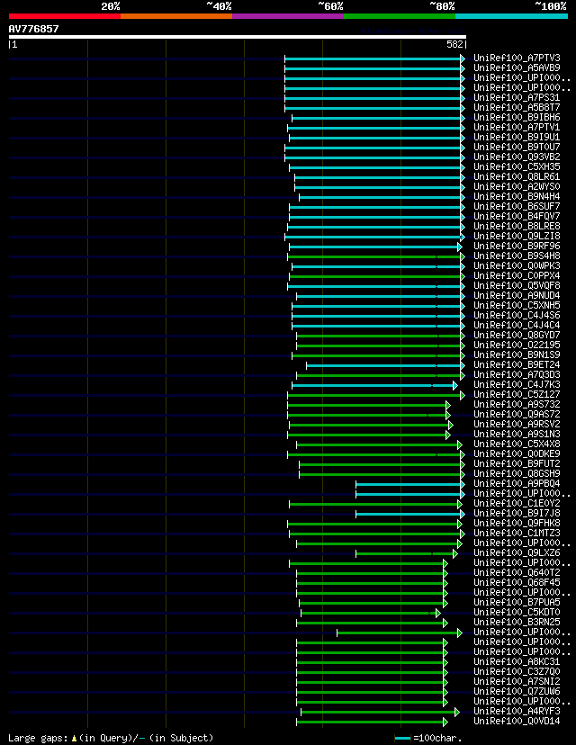576x745 pixels.
Task: Click the cyan =100char. scale sample
Action: pyautogui.click(x=402, y=739)
